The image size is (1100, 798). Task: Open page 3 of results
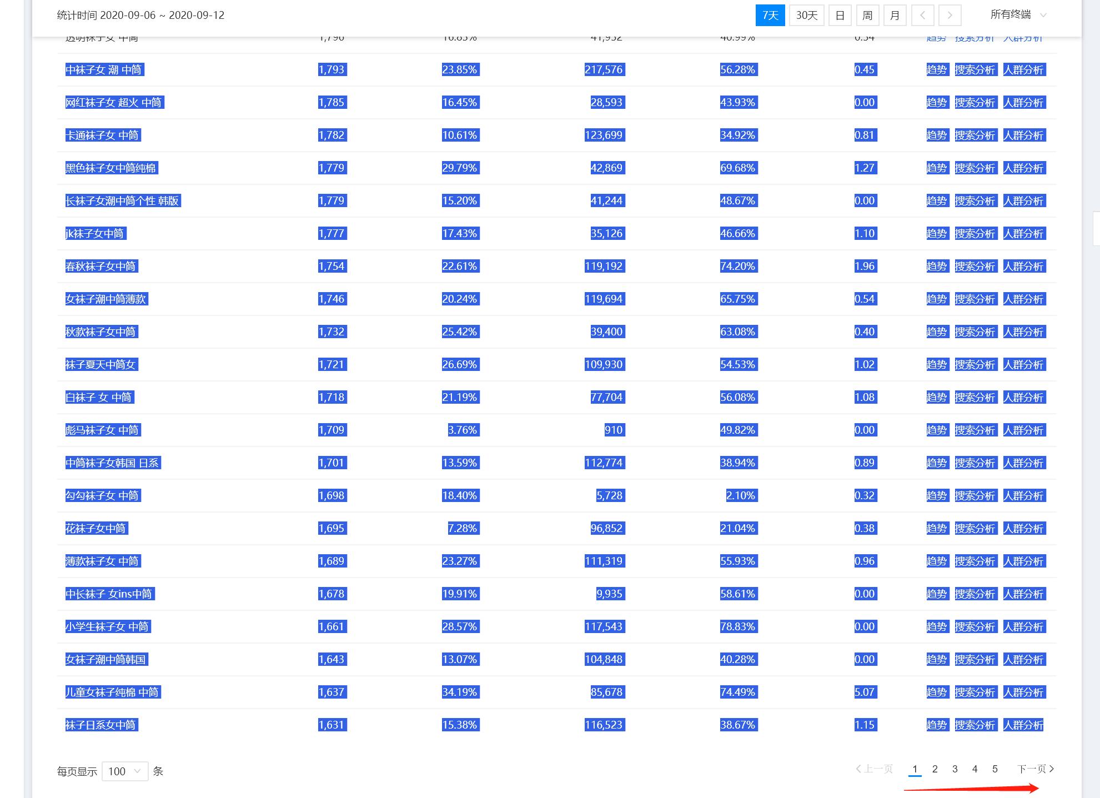955,769
